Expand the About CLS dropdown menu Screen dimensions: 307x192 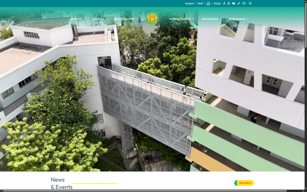[78, 19]
